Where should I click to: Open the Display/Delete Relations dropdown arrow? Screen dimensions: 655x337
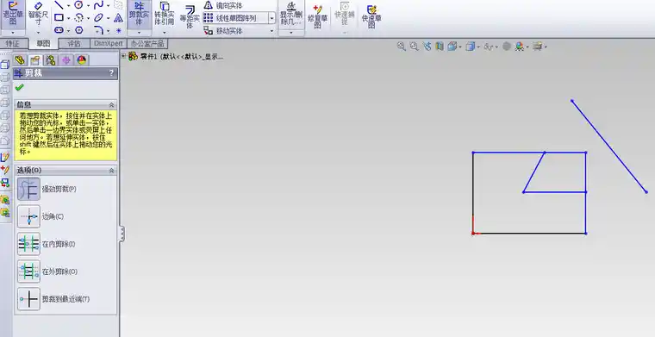pos(291,33)
